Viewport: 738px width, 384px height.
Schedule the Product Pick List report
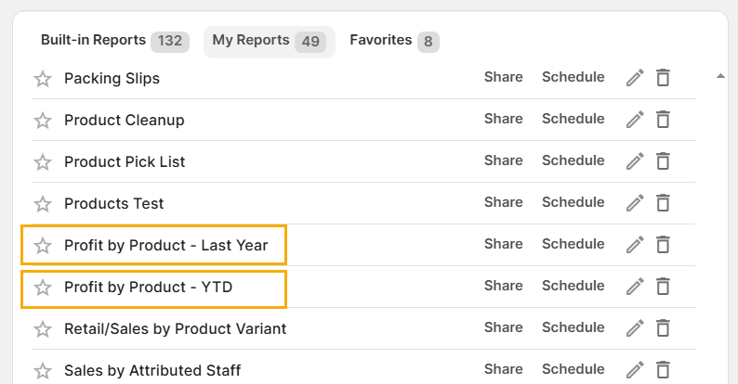click(573, 160)
